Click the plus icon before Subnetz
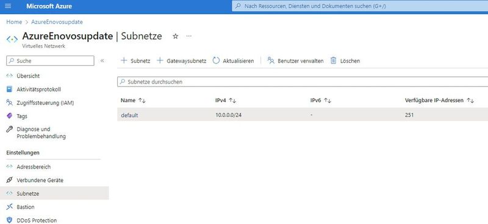Screen dimensions: 488x224 point(124,60)
